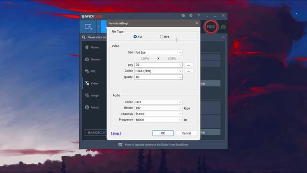The width and height of the screenshot is (307, 173).
Task: Open the audio Codec dropdown showing MP3
Action: pyautogui.click(x=158, y=102)
